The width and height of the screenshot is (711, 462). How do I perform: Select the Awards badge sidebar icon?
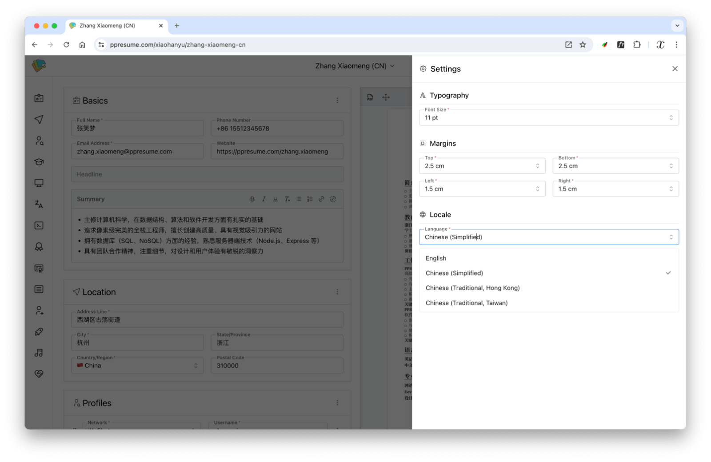[x=39, y=247]
